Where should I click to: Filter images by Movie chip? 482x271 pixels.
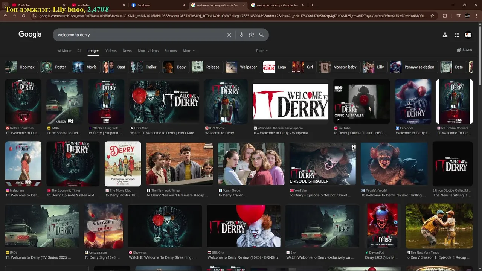coord(86,67)
